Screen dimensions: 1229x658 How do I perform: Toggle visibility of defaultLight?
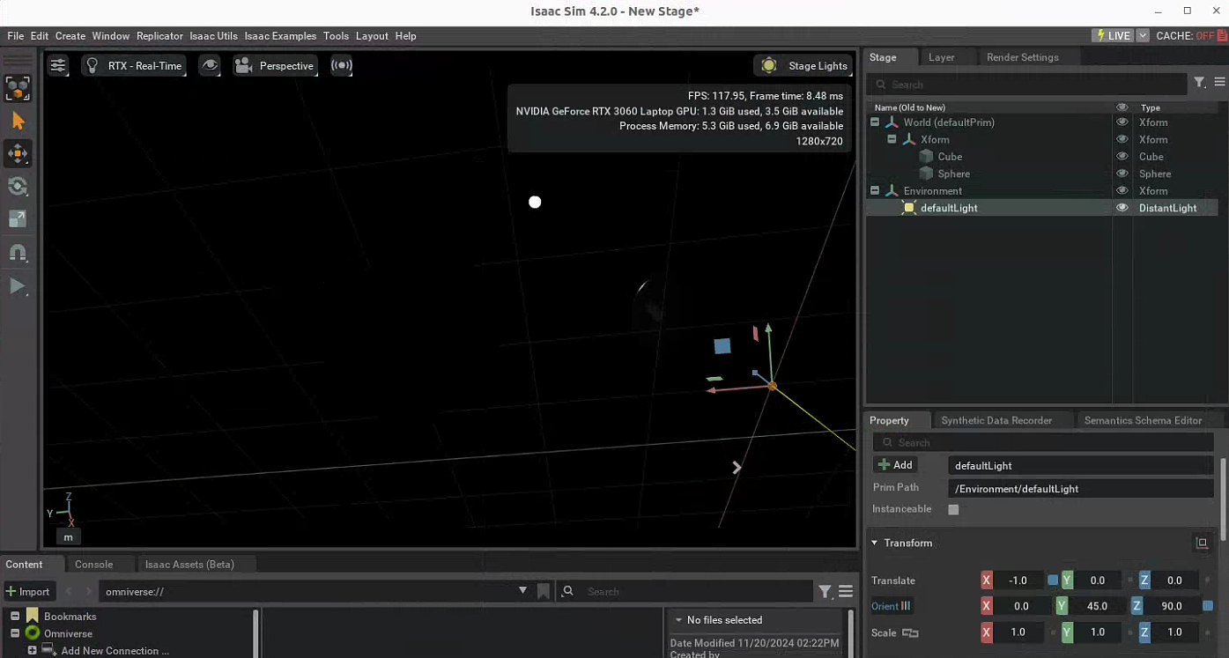click(x=1122, y=208)
